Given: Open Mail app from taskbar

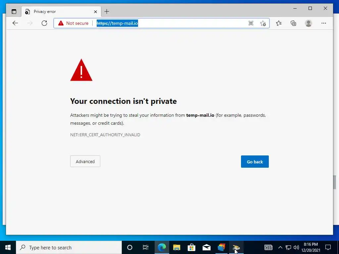Looking at the screenshot, I should (x=207, y=247).
